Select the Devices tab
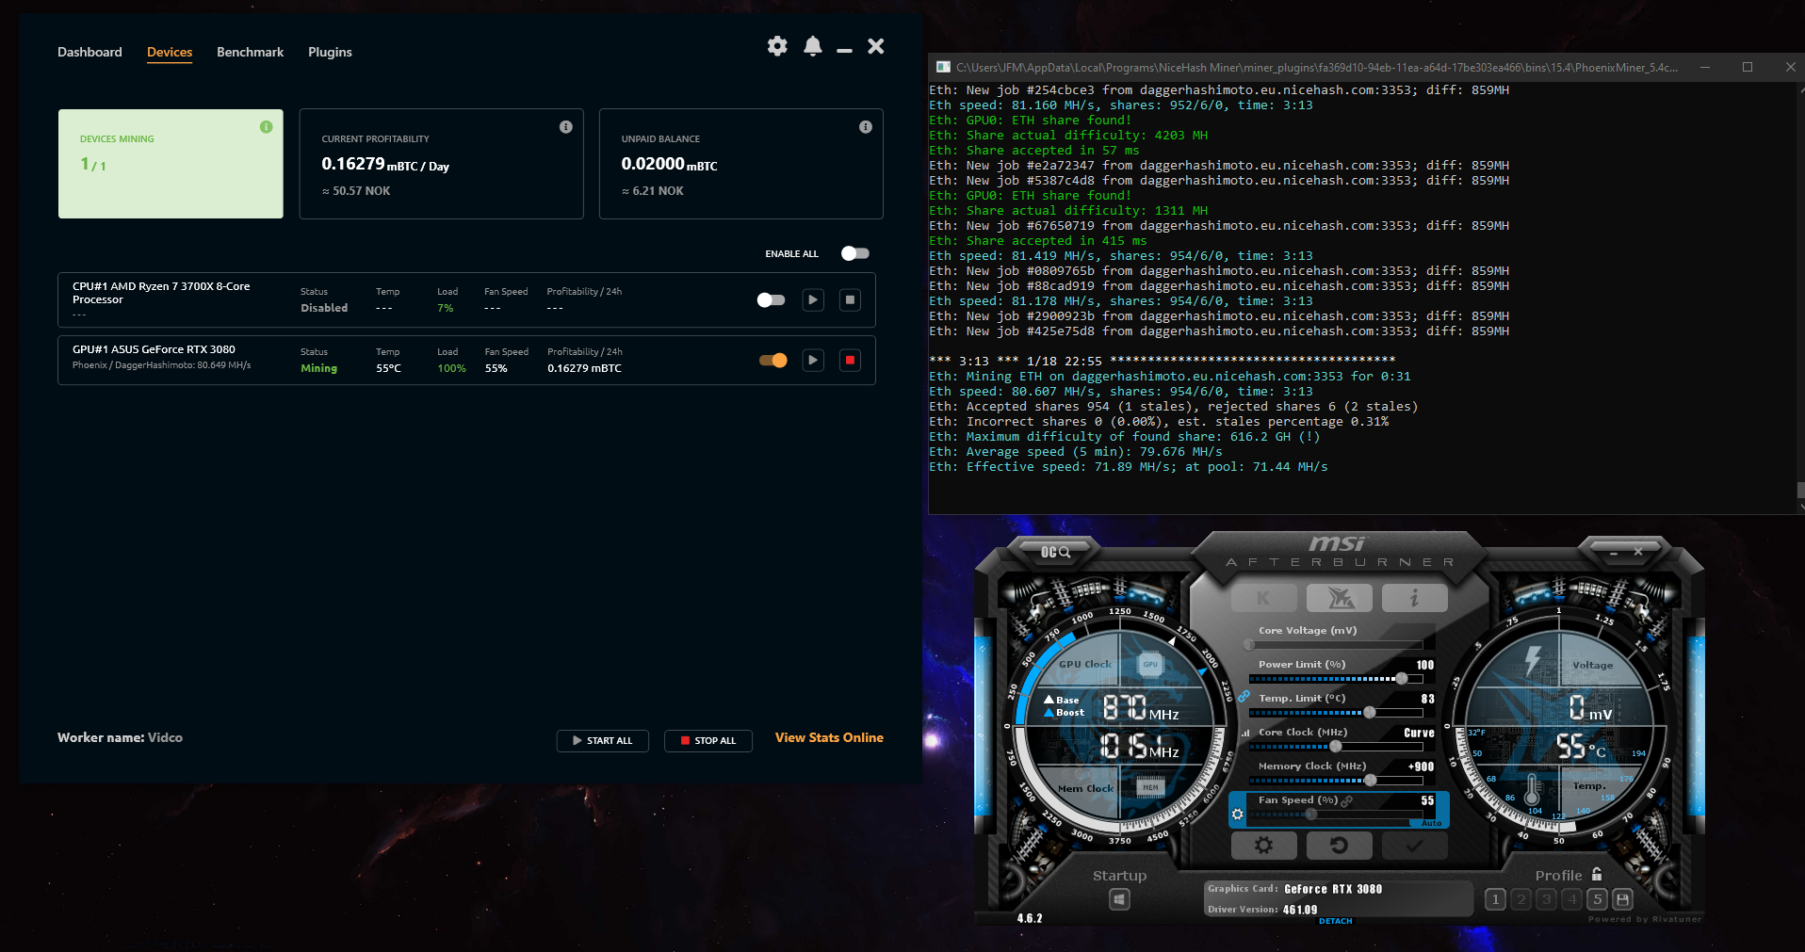 (x=170, y=52)
